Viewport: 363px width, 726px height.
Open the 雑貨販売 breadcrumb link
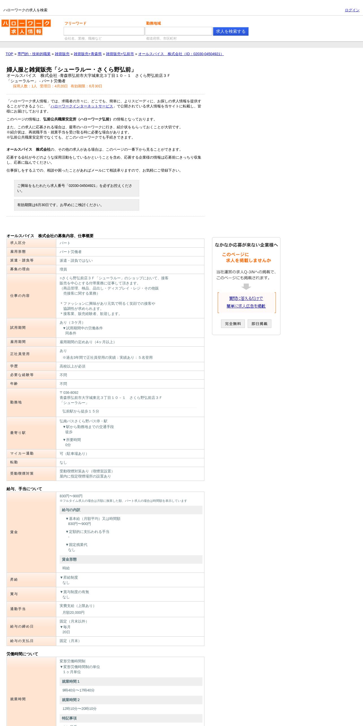tap(62, 54)
